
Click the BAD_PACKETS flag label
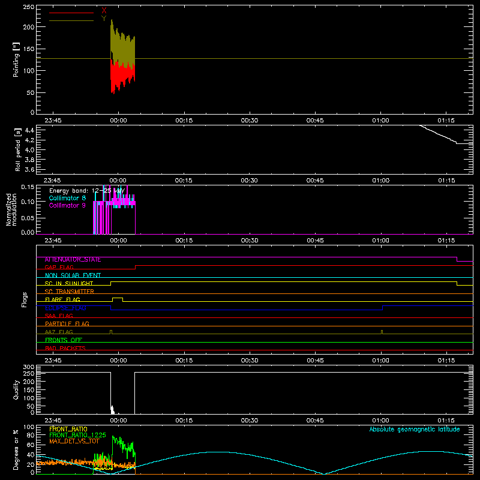[65, 348]
